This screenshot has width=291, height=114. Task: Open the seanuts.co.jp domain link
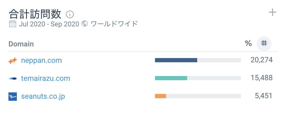coord(43,96)
